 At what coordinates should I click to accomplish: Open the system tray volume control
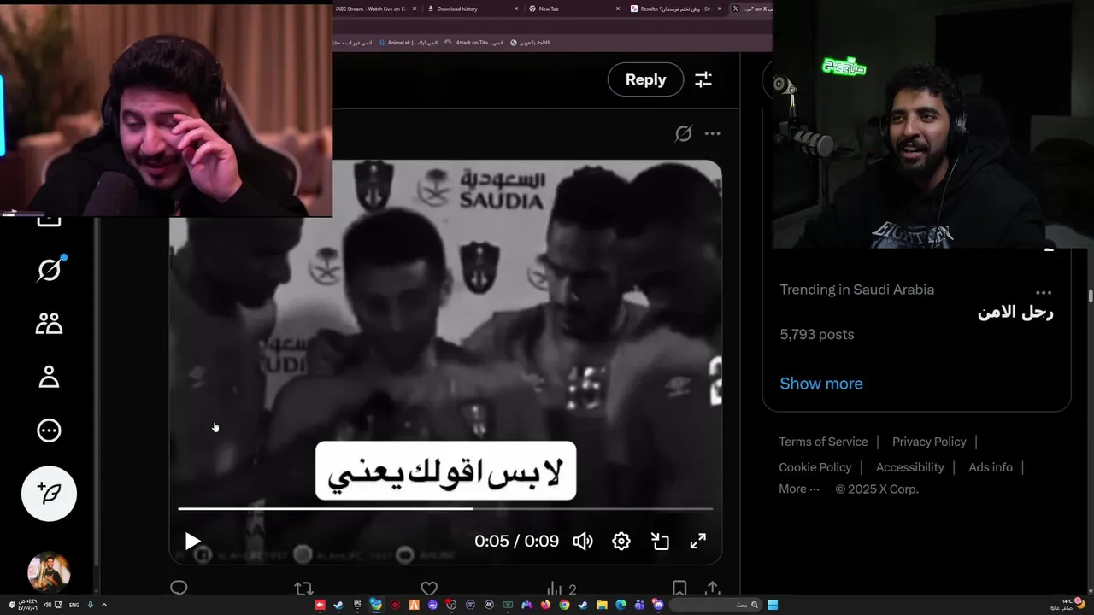click(48, 605)
